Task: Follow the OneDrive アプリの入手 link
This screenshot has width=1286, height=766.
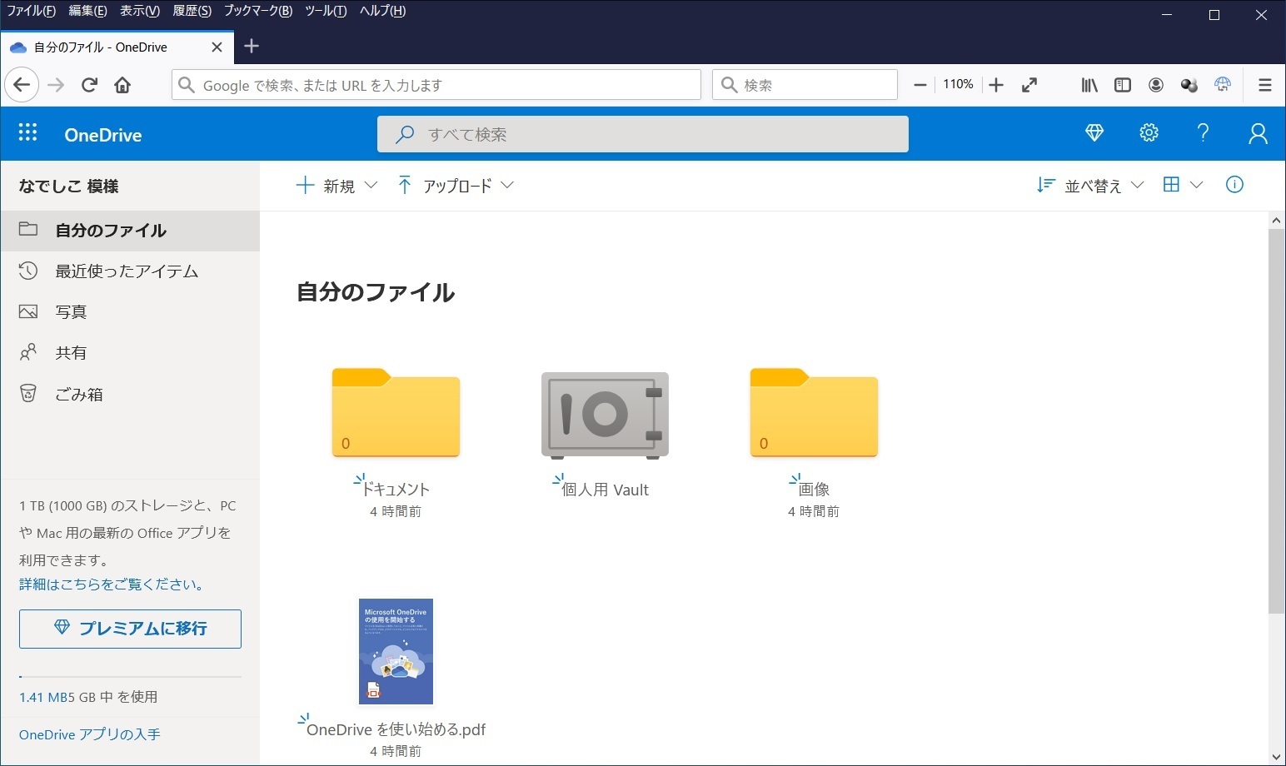Action: tap(90, 734)
